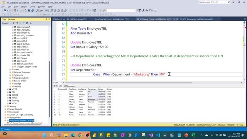247x139 pixels.
Task: Click the taskbar Search icon
Action: [x=52, y=135]
